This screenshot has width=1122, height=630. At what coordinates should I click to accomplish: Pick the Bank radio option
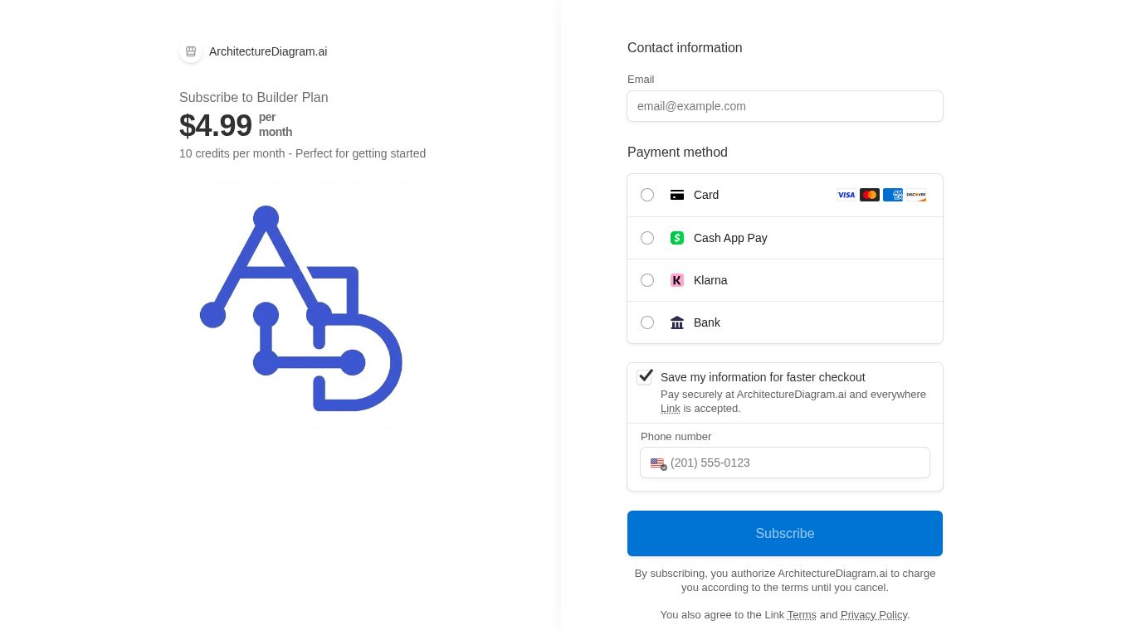pyautogui.click(x=647, y=322)
